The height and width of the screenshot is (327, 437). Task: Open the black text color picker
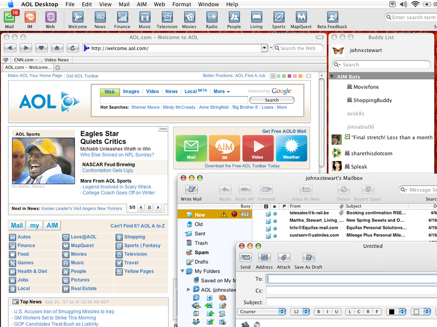(396, 312)
